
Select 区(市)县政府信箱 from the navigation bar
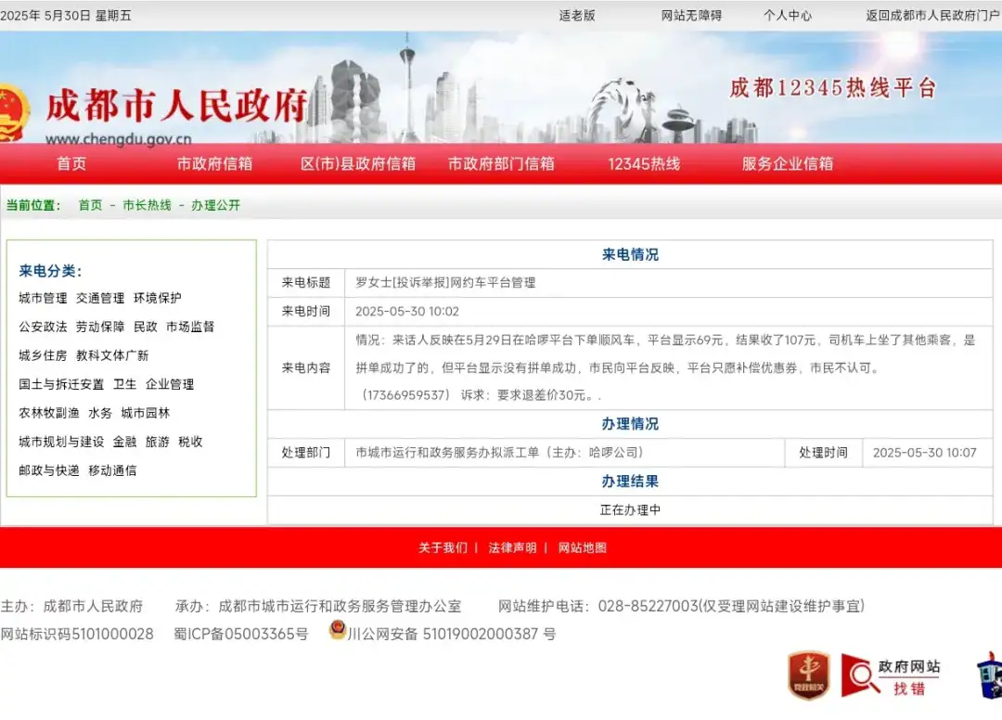(359, 163)
